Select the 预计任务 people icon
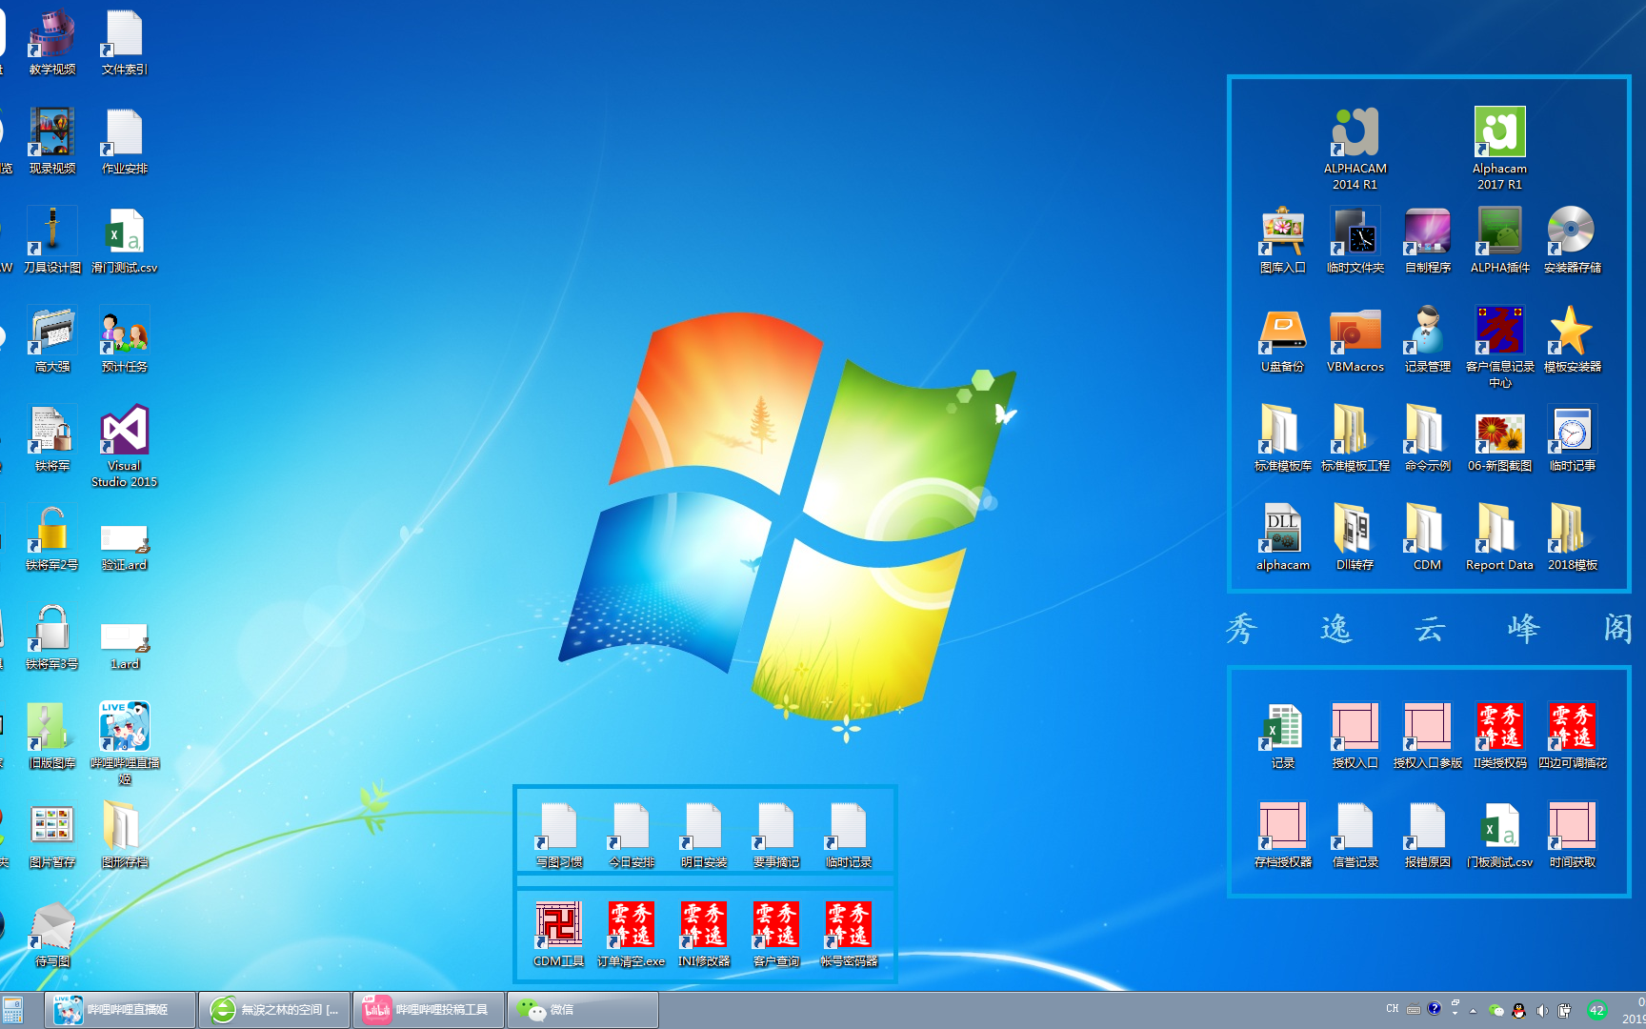 coord(124,339)
